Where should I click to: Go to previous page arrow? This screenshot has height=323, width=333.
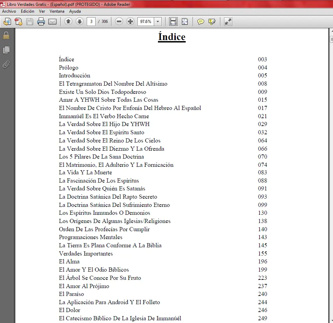(x=69, y=22)
